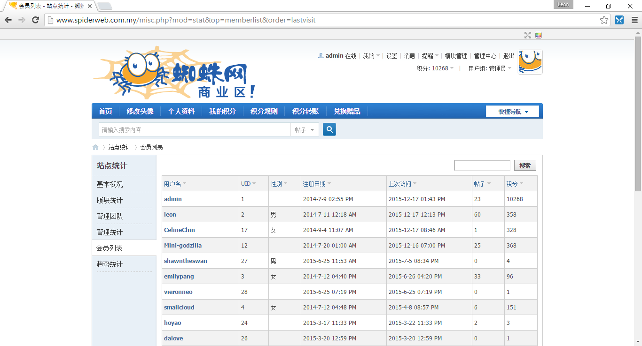Click the browser back arrow
Viewport: 642px width, 346px height.
coord(8,20)
